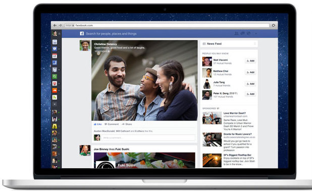Open chat with the yellow logo contact in sidebar
This screenshot has width=312, height=191.
[x=55, y=126]
